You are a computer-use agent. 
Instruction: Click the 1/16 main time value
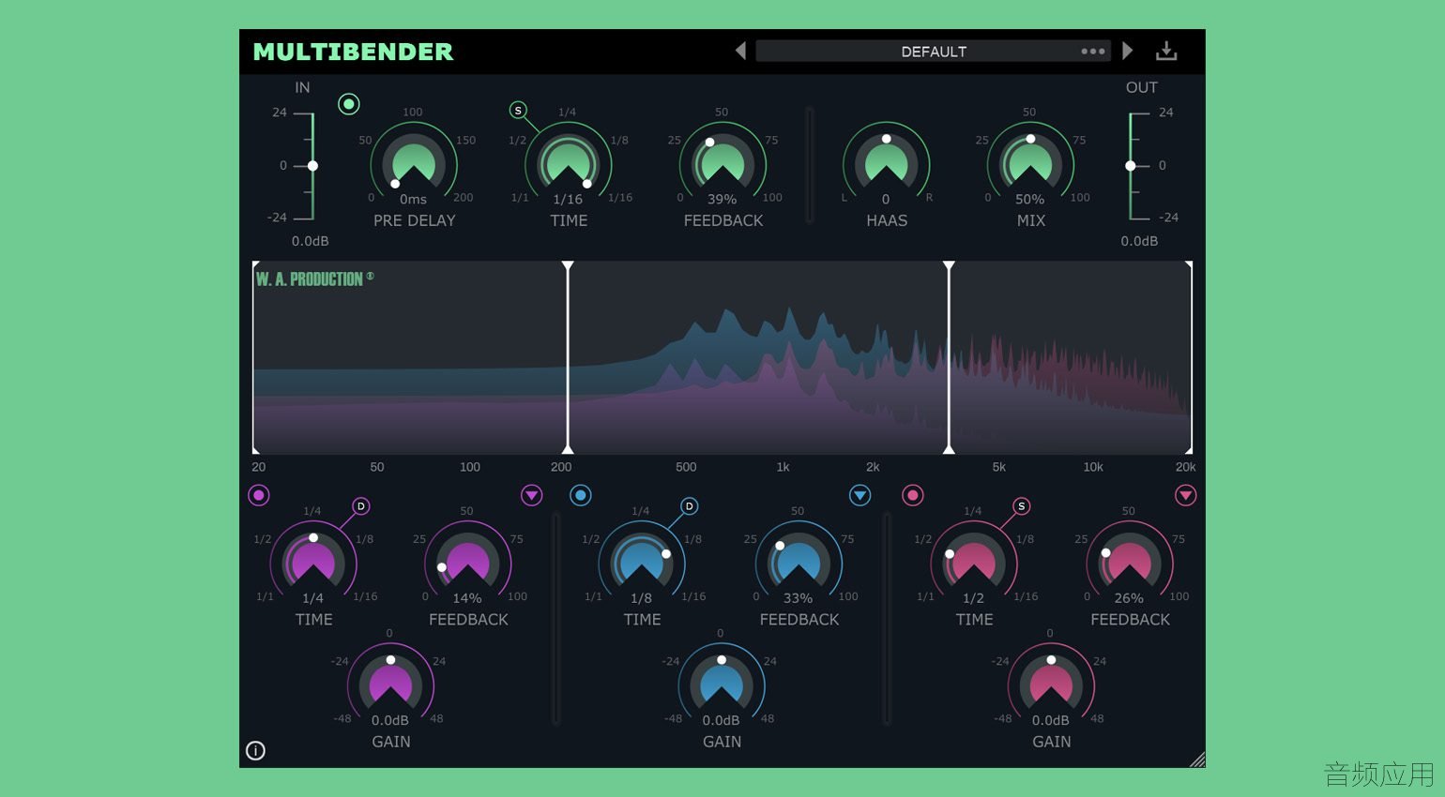coord(568,199)
